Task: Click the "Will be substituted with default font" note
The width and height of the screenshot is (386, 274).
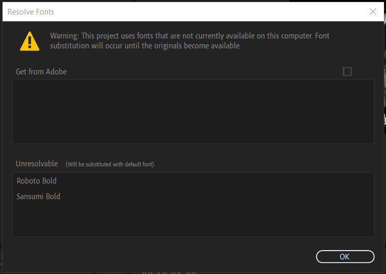Action: [109, 164]
